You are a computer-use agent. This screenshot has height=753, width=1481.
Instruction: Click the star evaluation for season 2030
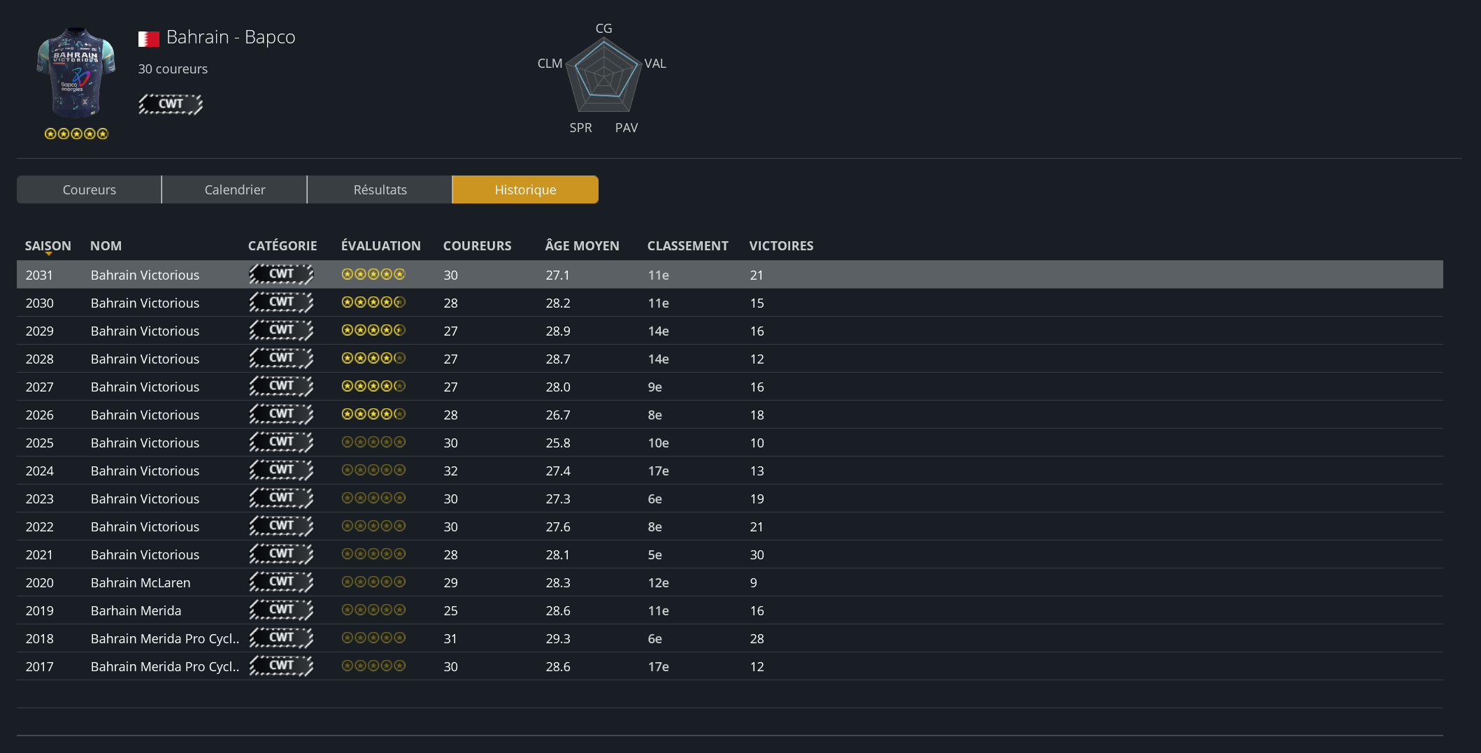[373, 302]
